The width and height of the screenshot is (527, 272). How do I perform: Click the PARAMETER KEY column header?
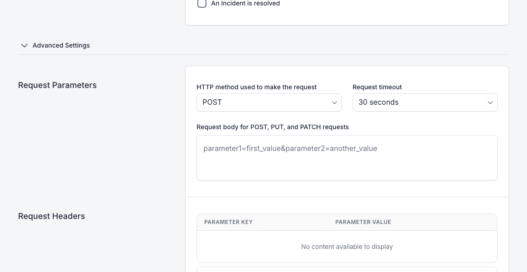(229, 222)
